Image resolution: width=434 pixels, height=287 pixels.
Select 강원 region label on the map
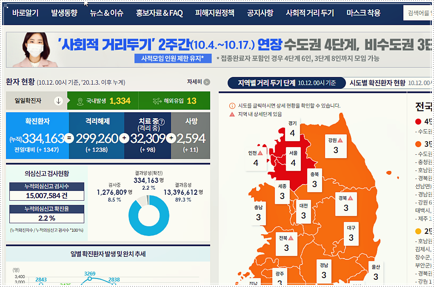[x=336, y=147]
